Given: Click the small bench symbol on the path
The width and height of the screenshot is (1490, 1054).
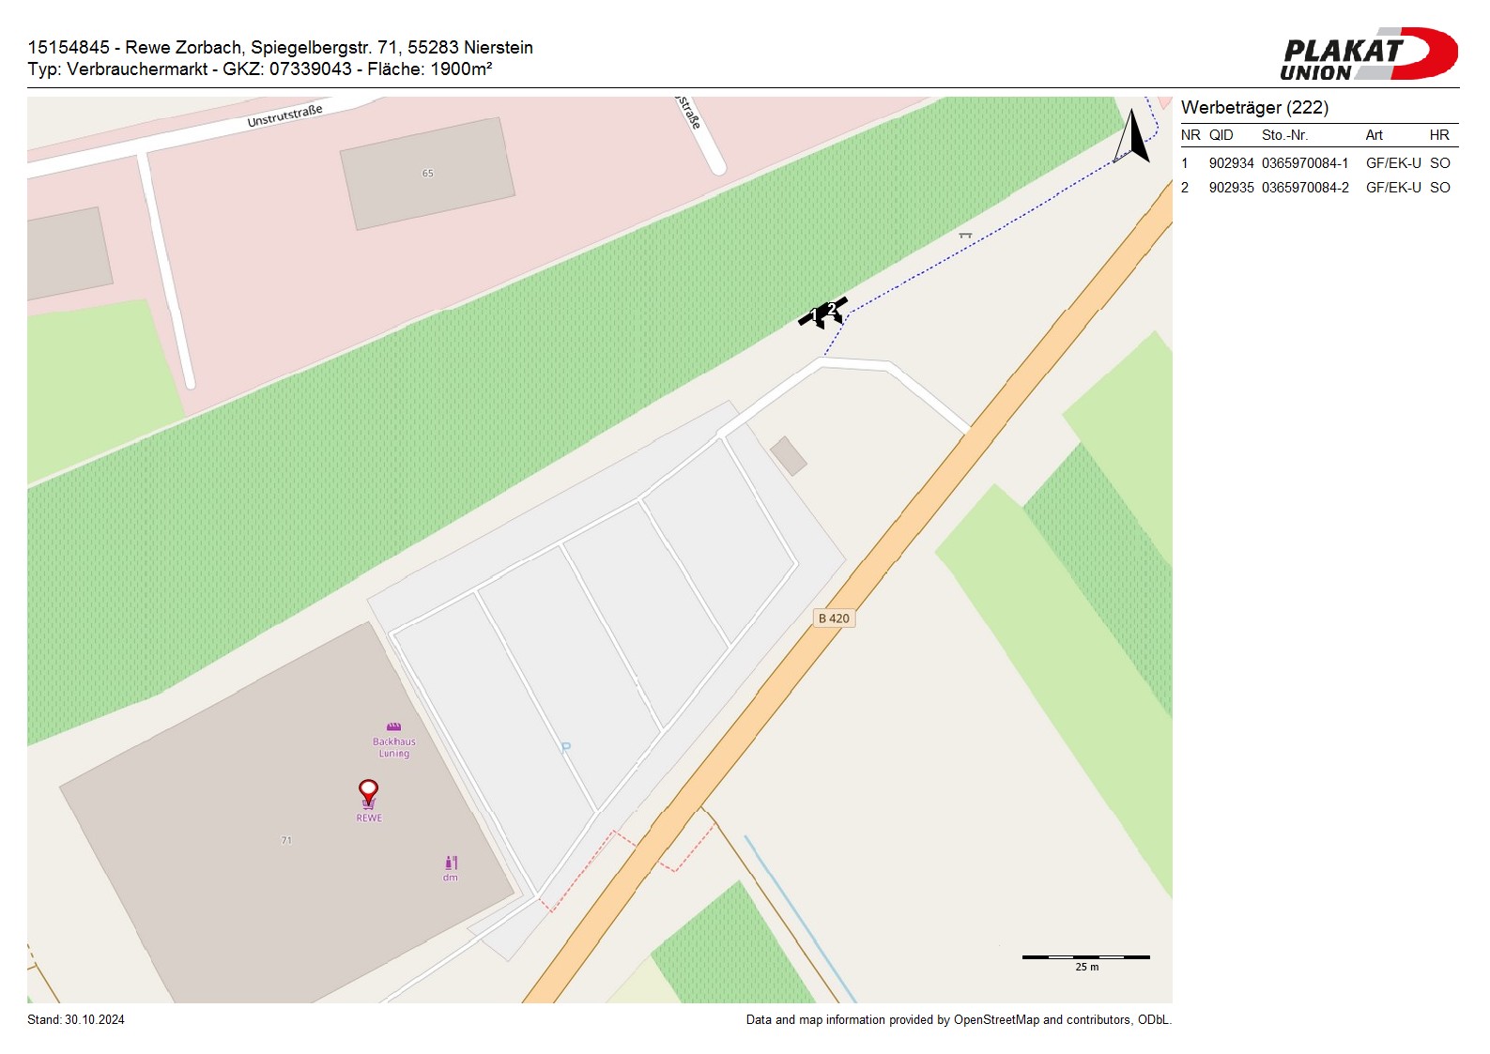Looking at the screenshot, I should (964, 235).
